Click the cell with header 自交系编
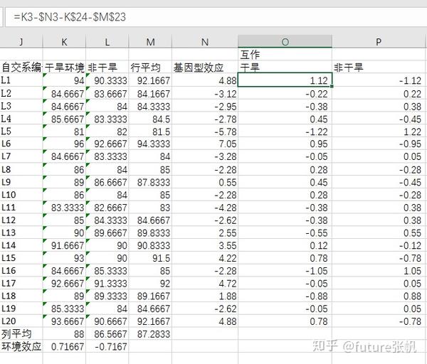Image resolution: width=427 pixels, height=364 pixels. 21,68
